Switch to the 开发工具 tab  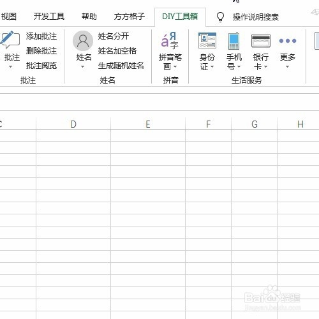[x=49, y=17]
